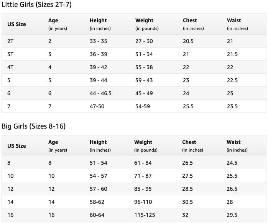Select the waist value 29.5 cell
Viewport: 268px width, 223px height.
[232, 215]
